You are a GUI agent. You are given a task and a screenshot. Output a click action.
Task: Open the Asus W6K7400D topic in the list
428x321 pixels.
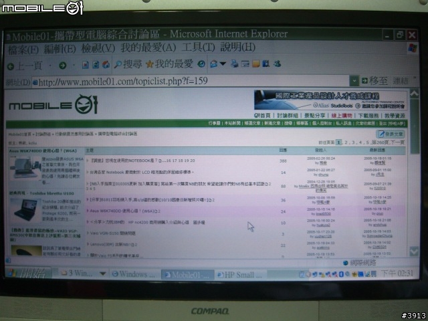tap(125, 211)
